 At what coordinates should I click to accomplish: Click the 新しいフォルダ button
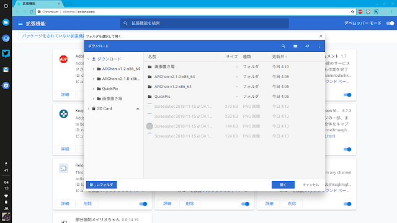tap(101, 185)
